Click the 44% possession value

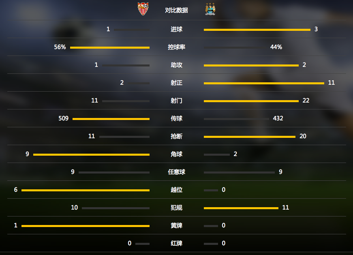276,47
